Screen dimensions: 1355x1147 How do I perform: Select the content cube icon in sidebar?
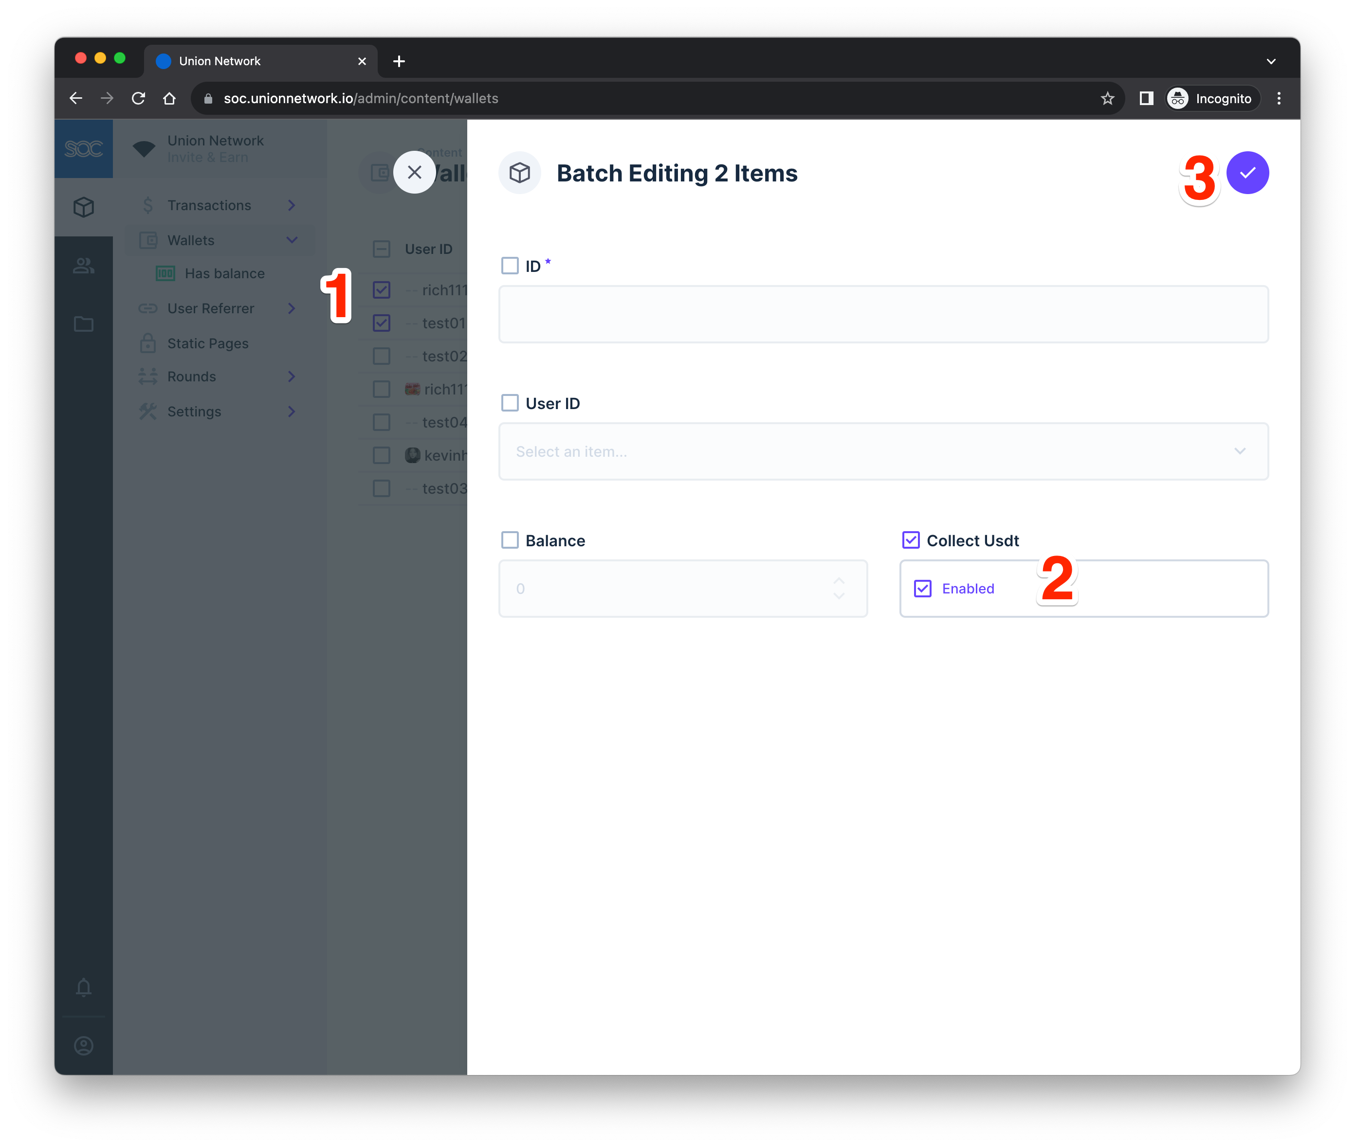click(x=83, y=207)
